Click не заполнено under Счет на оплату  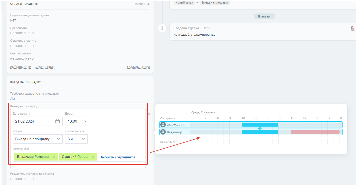[x=22, y=58]
